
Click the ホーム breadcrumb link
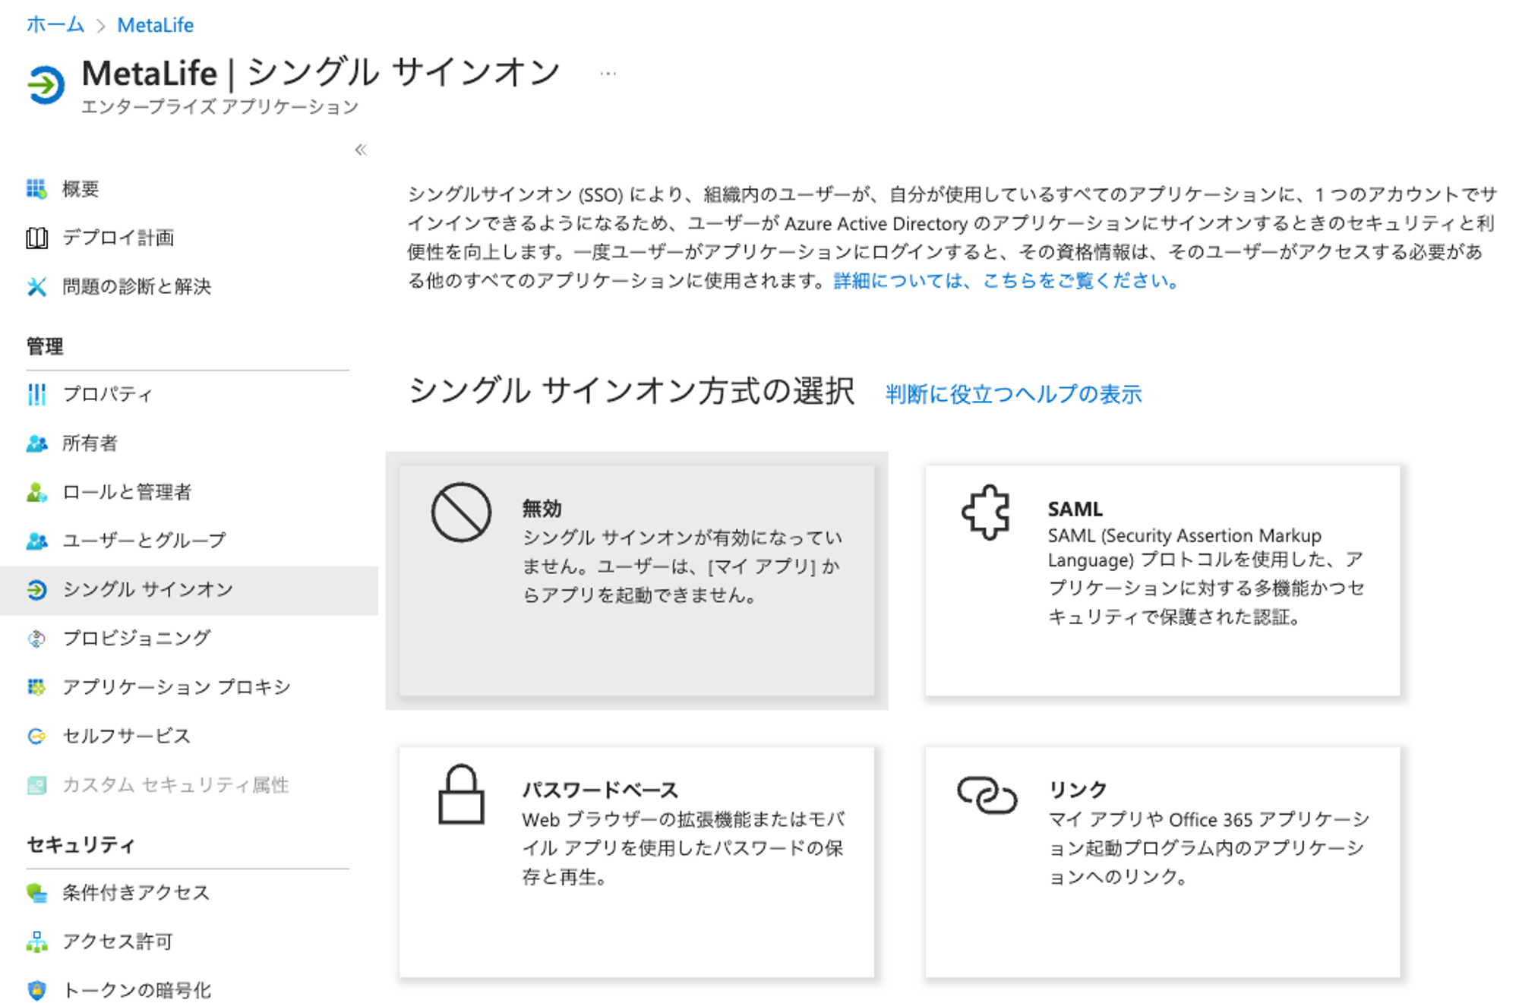click(55, 25)
